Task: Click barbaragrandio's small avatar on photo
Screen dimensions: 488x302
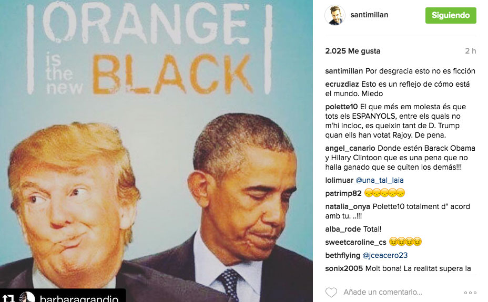Action: (27, 297)
